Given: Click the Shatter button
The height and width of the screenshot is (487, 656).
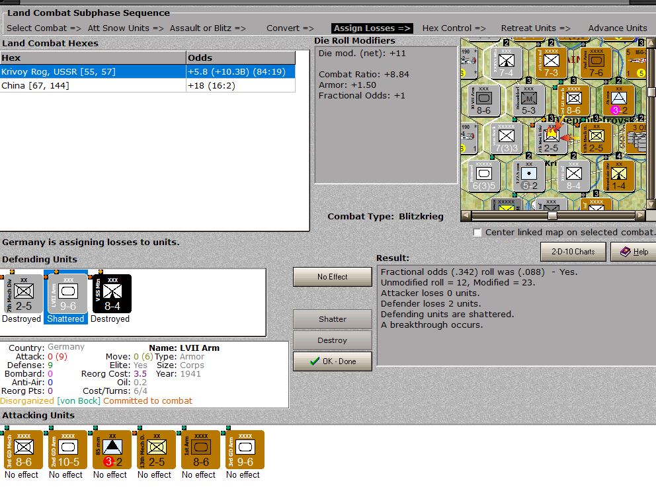Looking at the screenshot, I should tap(333, 319).
